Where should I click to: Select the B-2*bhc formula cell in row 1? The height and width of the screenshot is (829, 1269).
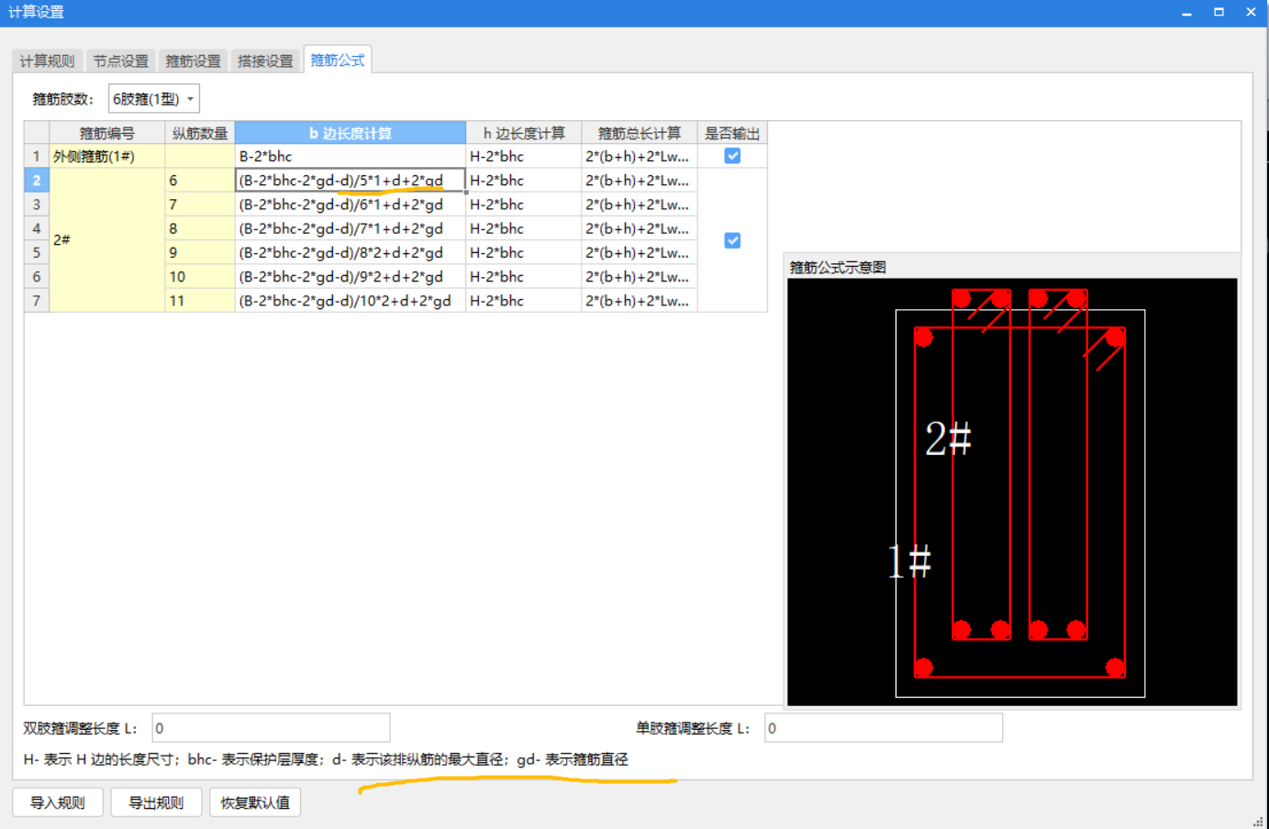[351, 156]
